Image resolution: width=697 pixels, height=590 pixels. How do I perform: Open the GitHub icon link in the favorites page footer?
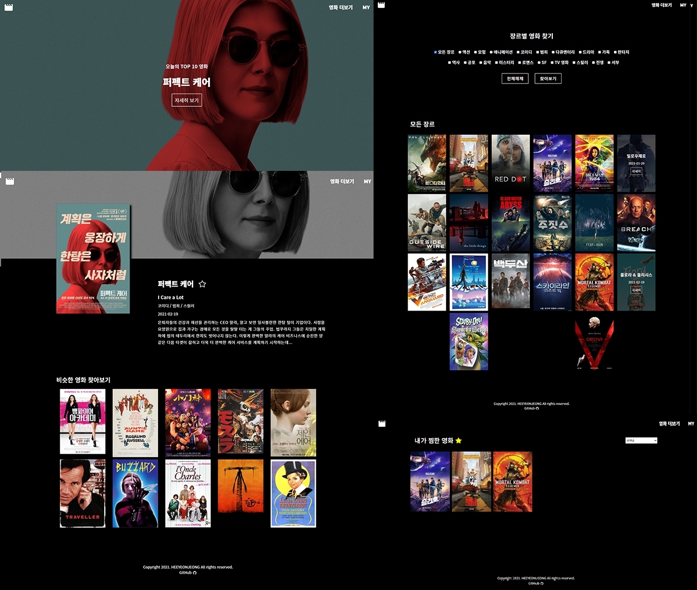click(x=541, y=583)
